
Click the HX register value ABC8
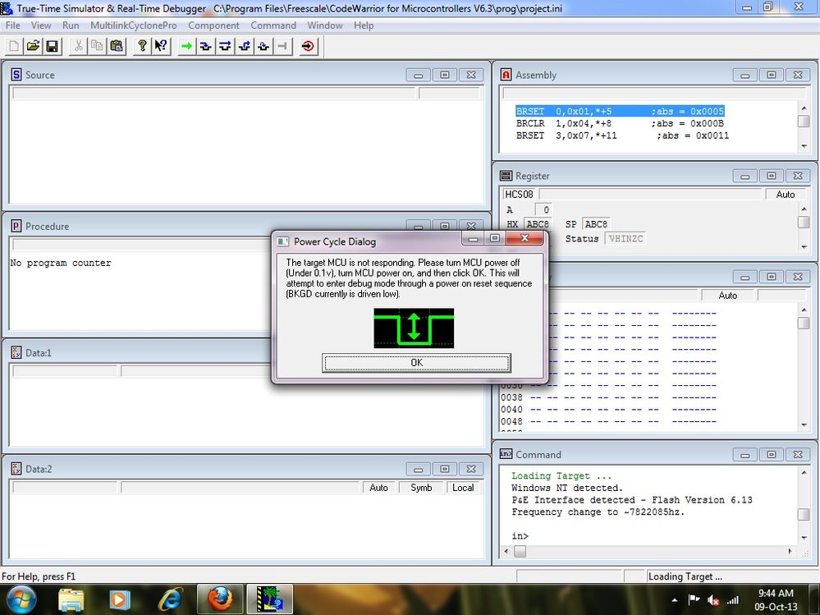pos(537,224)
